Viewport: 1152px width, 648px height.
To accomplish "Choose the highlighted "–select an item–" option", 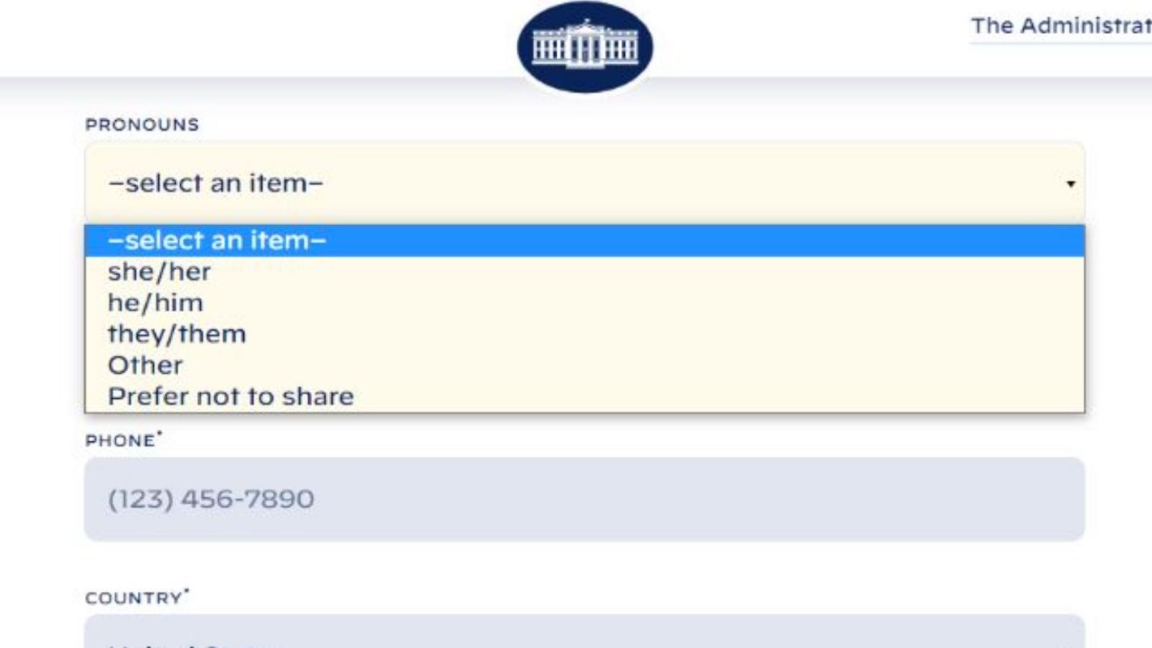I will click(x=217, y=240).
